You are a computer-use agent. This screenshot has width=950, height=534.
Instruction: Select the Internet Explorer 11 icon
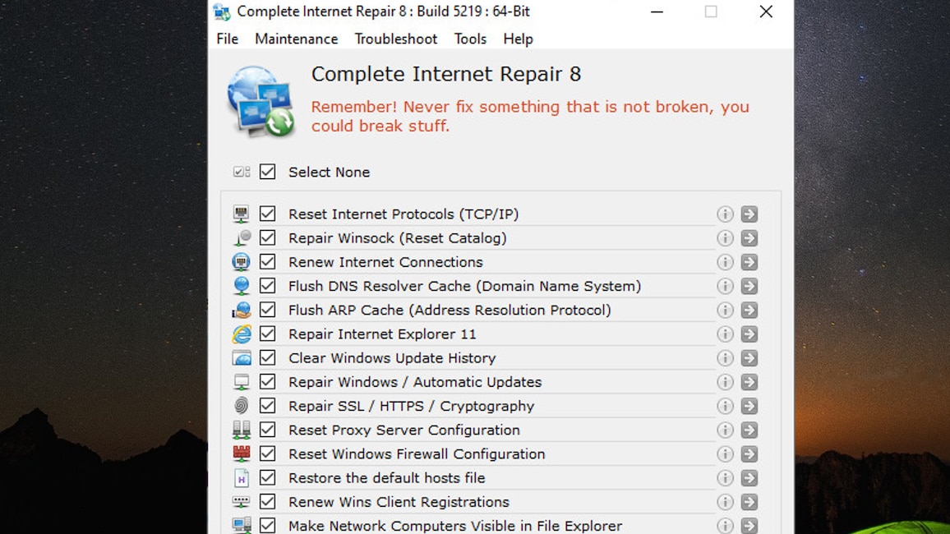pos(242,334)
